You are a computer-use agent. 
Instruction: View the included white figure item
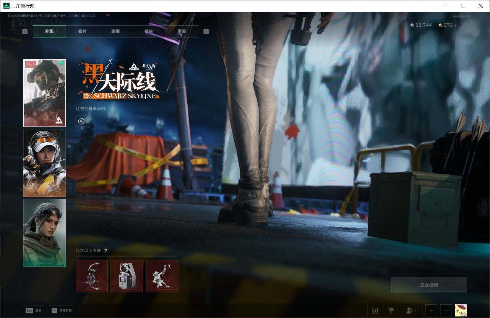click(162, 276)
